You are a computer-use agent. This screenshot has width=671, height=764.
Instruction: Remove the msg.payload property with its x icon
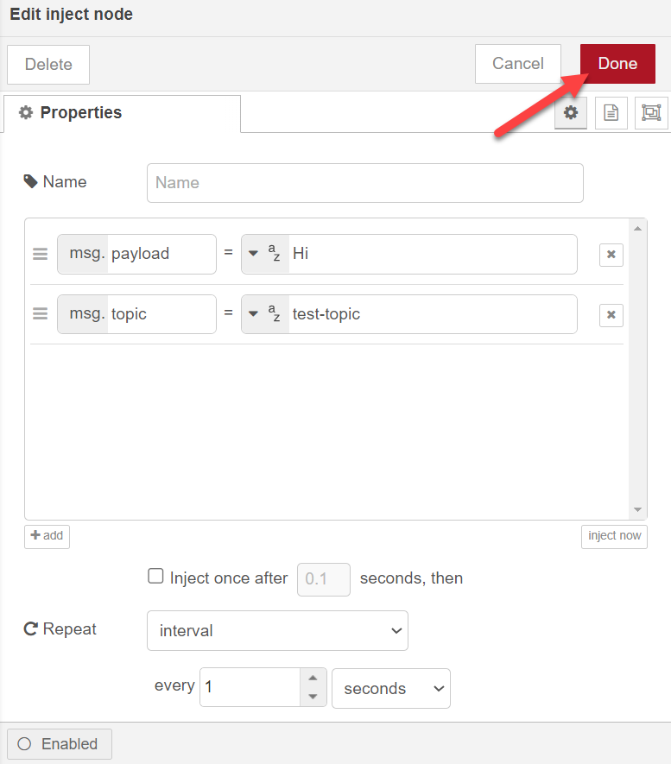[x=611, y=254]
